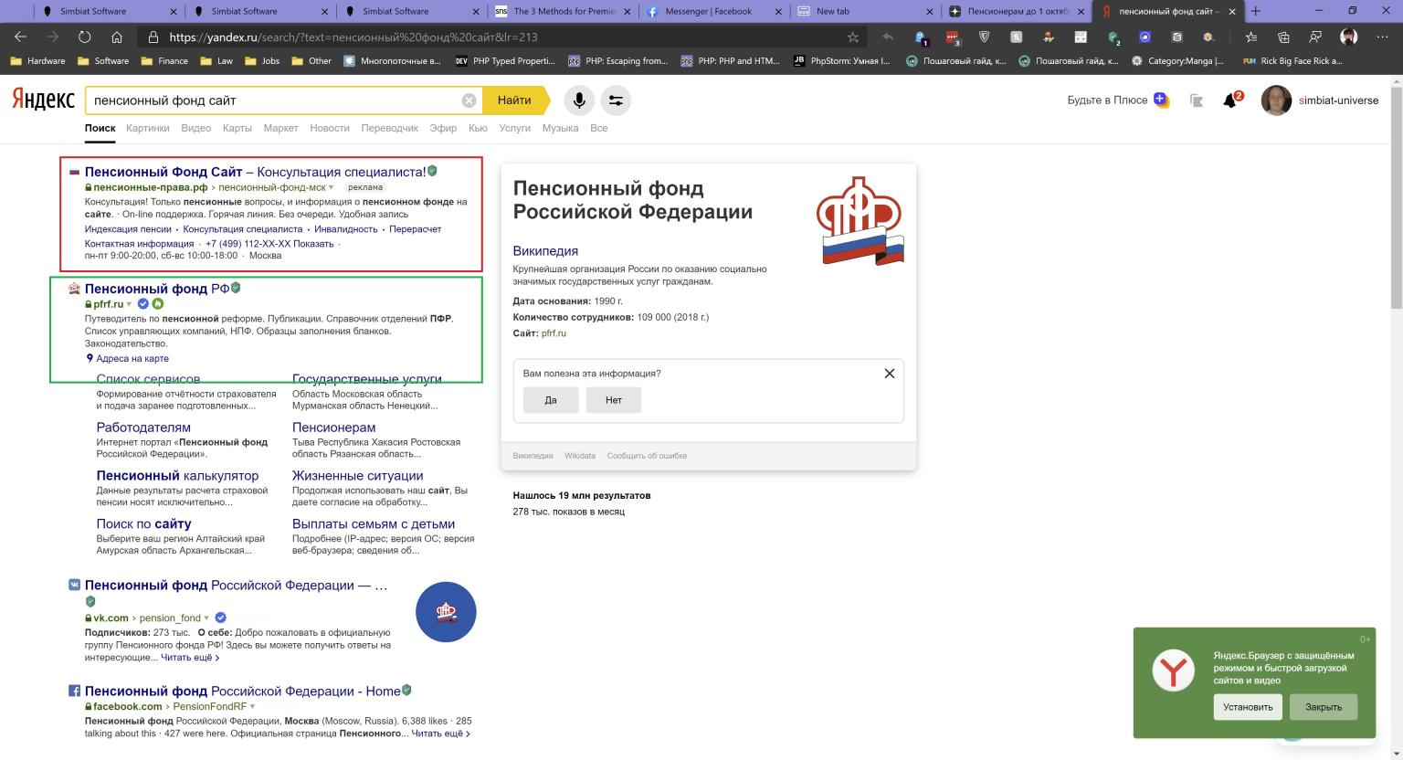This screenshot has width=1403, height=760.
Task: Open the Музыка search tab
Action: pos(560,128)
